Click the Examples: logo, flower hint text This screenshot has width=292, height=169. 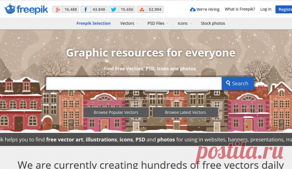coord(150,98)
